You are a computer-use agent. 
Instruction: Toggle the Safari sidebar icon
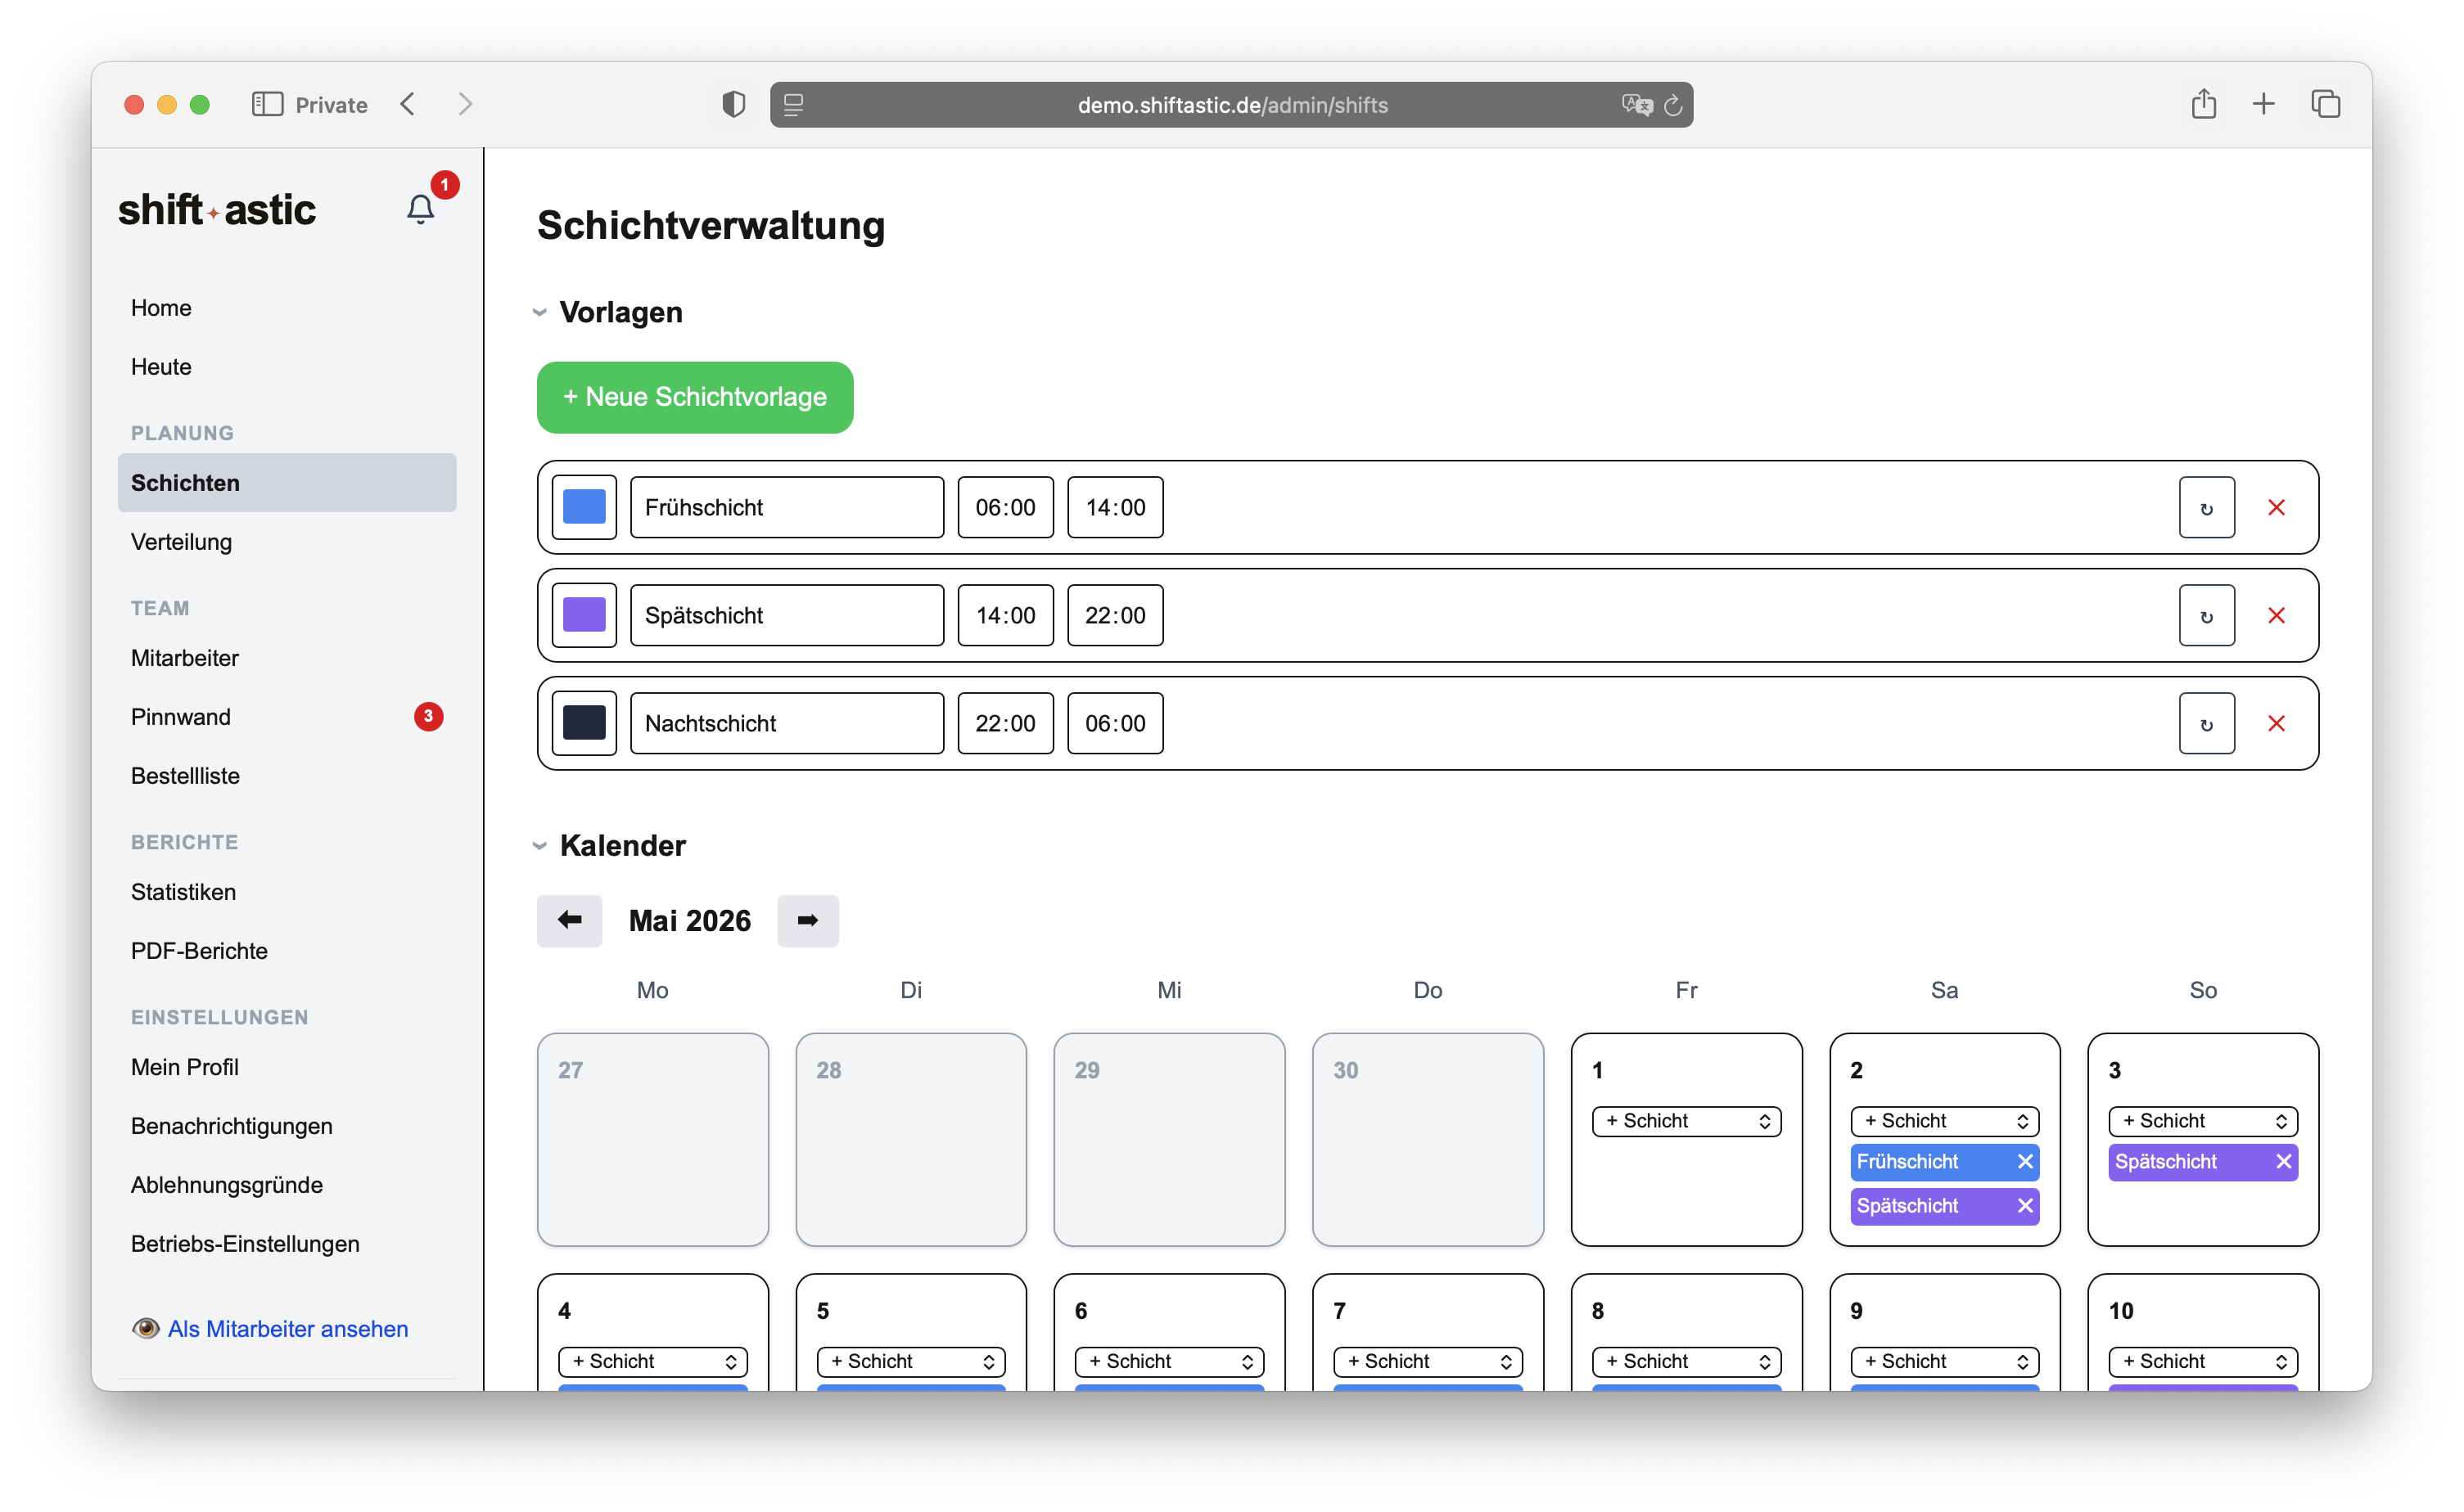pos(267,104)
